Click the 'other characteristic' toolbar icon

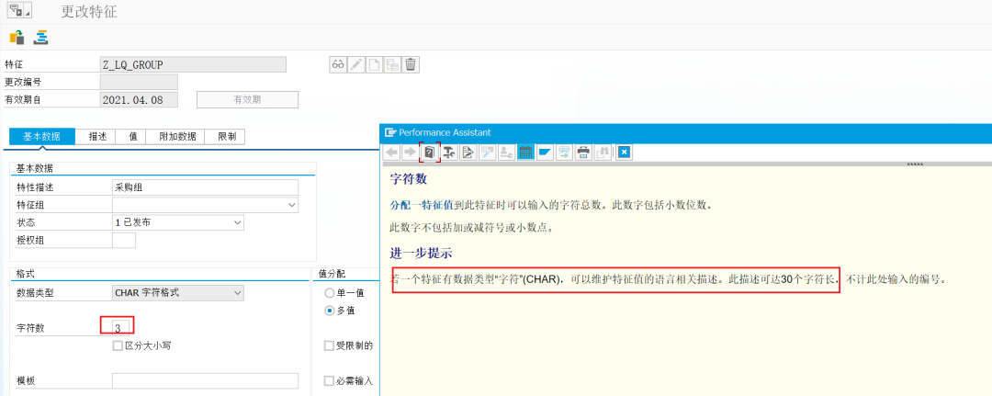[17, 38]
